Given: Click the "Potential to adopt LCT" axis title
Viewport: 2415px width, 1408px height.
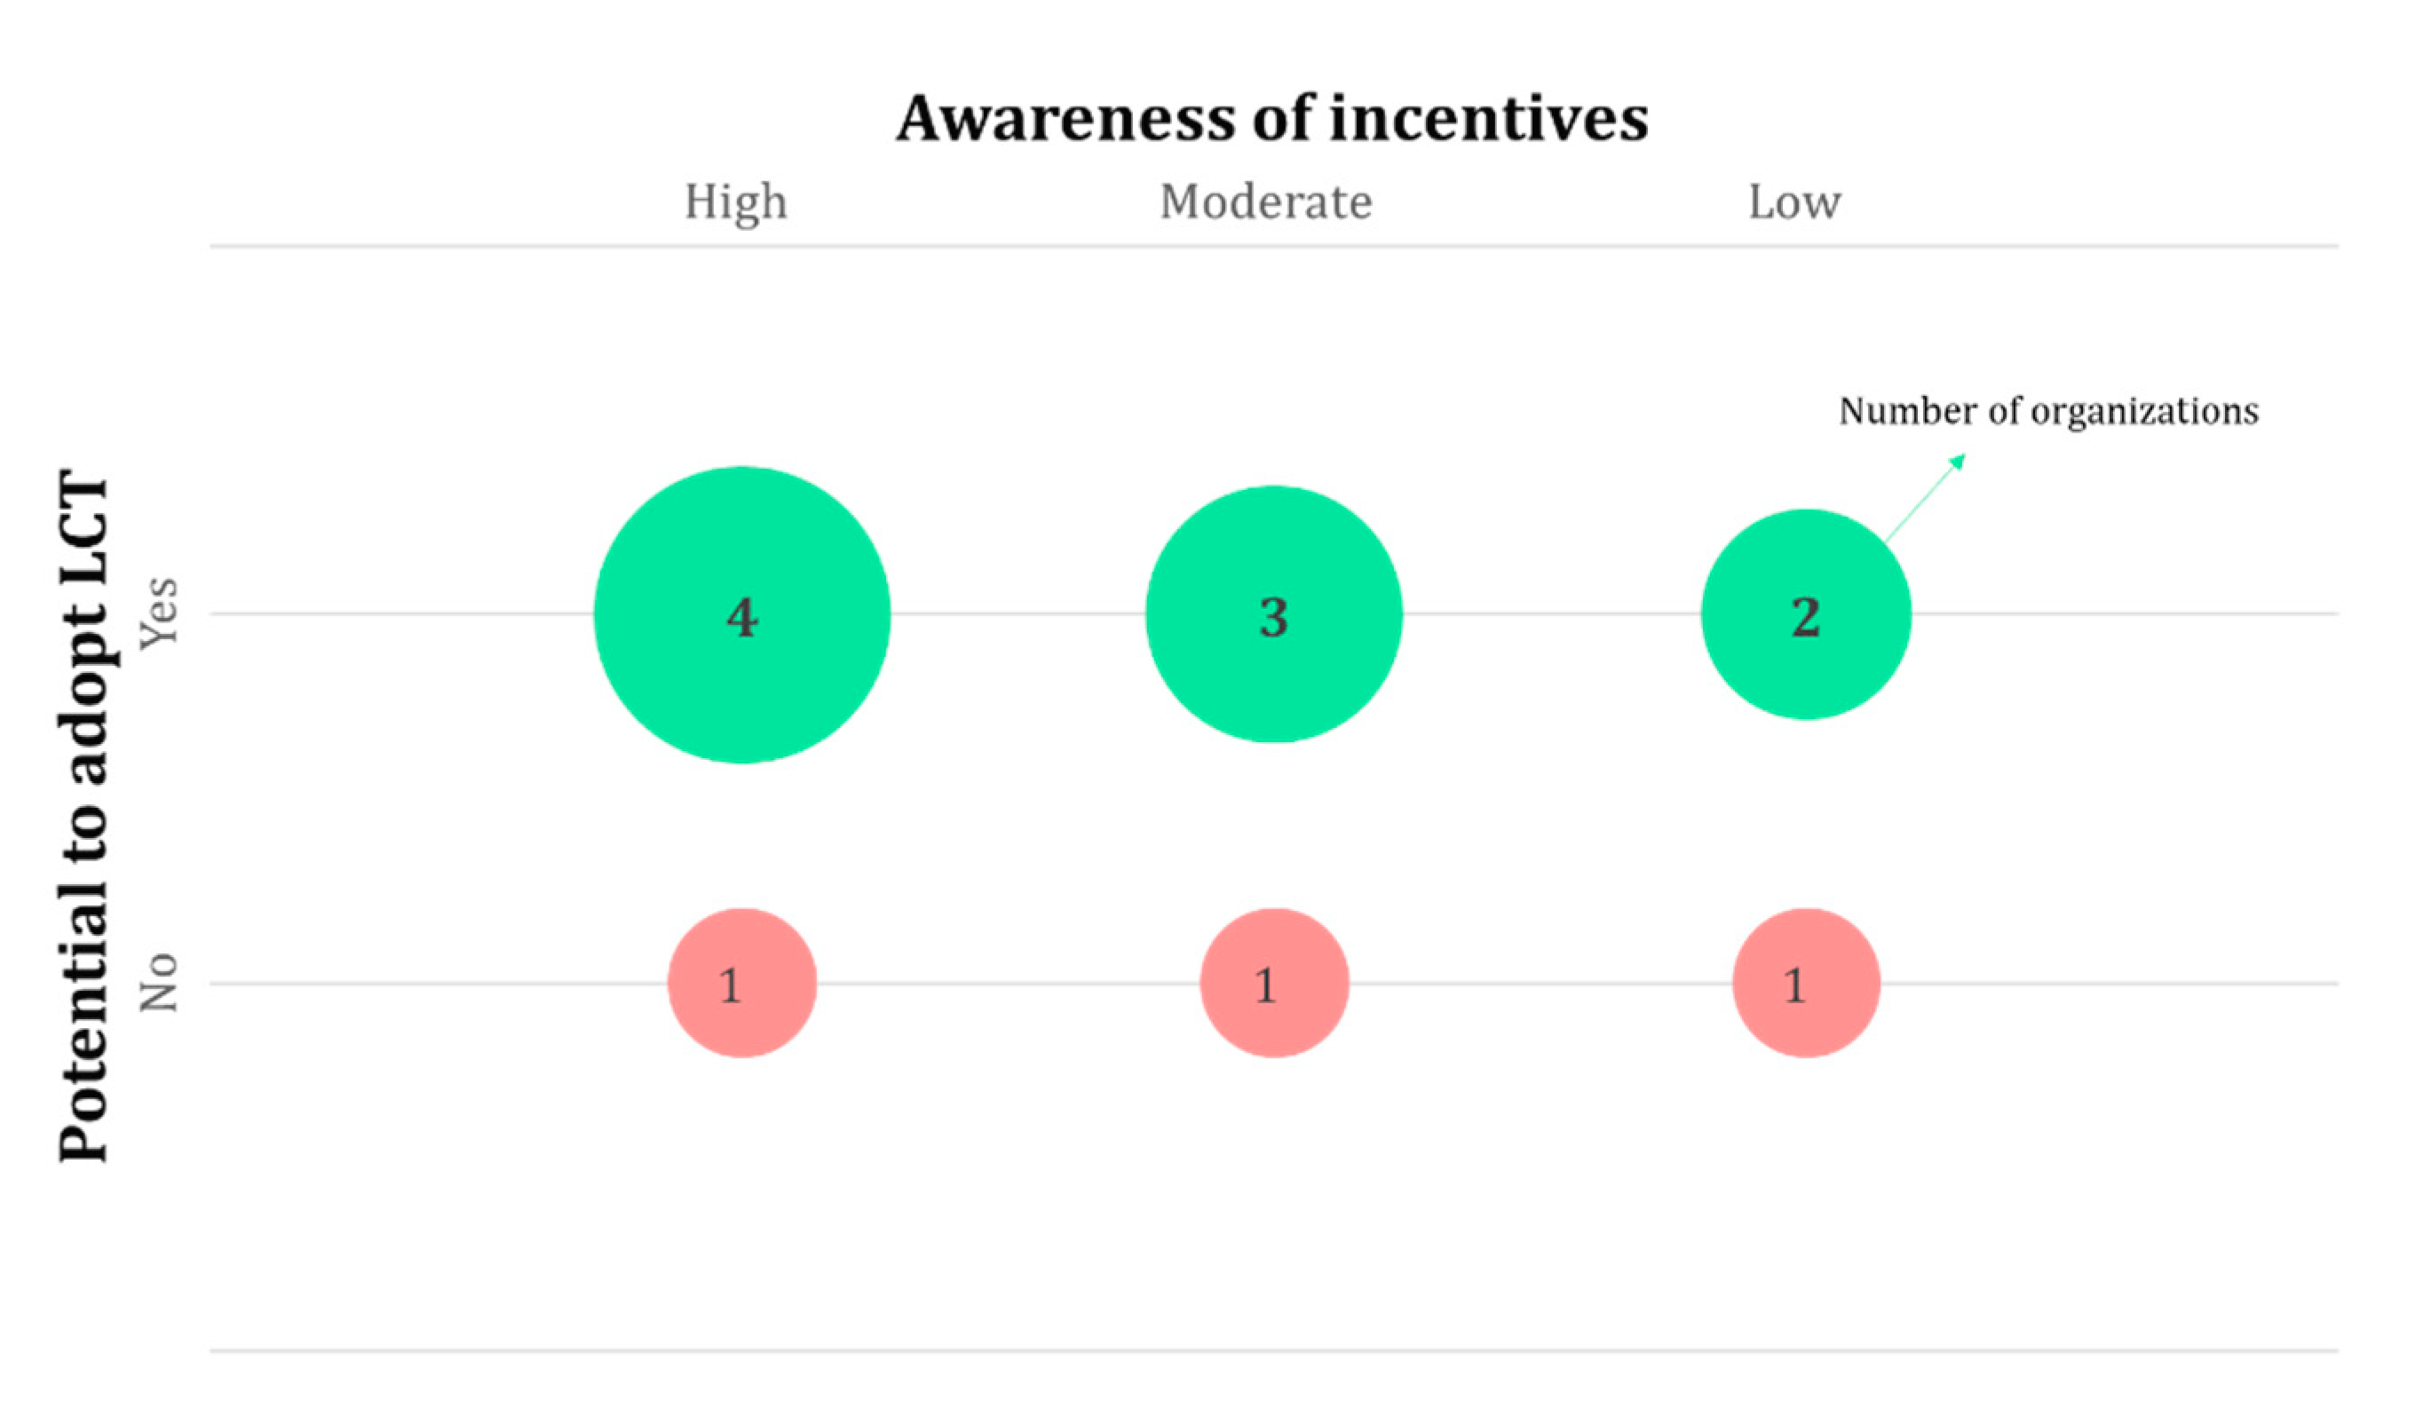Looking at the screenshot, I should click(x=83, y=815).
